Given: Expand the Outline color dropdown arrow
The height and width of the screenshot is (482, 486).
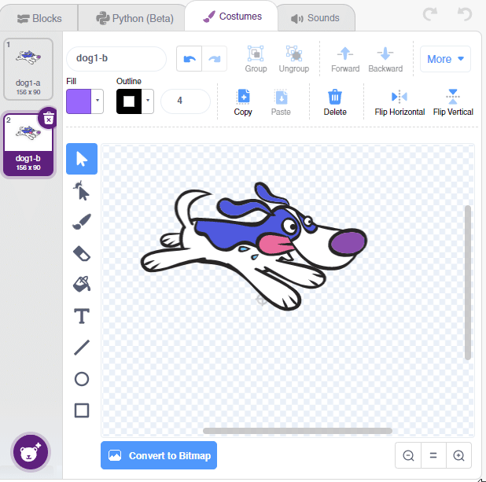Looking at the screenshot, I should pyautogui.click(x=148, y=101).
